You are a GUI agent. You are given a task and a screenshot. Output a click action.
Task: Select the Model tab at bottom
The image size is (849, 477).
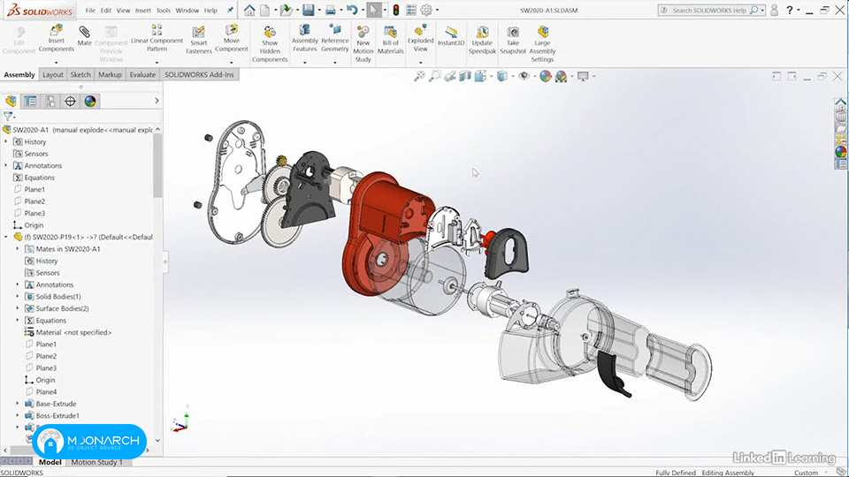coord(50,462)
